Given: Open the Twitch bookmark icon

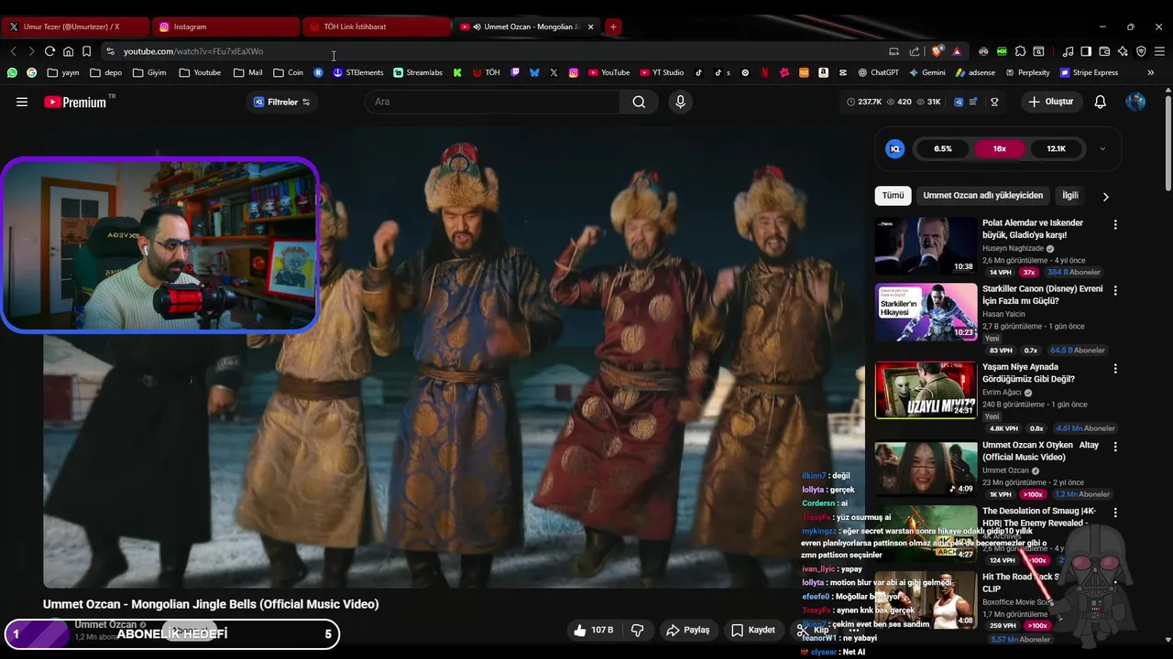Looking at the screenshot, I should (515, 72).
